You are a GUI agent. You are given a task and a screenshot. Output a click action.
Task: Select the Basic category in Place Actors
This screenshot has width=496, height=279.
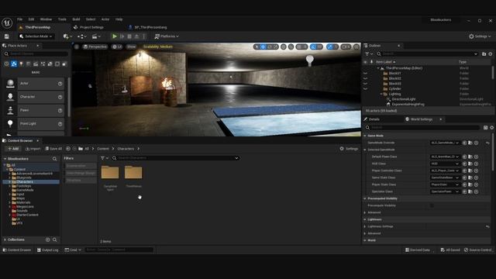click(x=14, y=64)
